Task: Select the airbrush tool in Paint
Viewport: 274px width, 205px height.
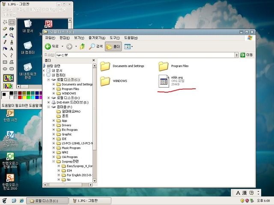Action: point(5,49)
